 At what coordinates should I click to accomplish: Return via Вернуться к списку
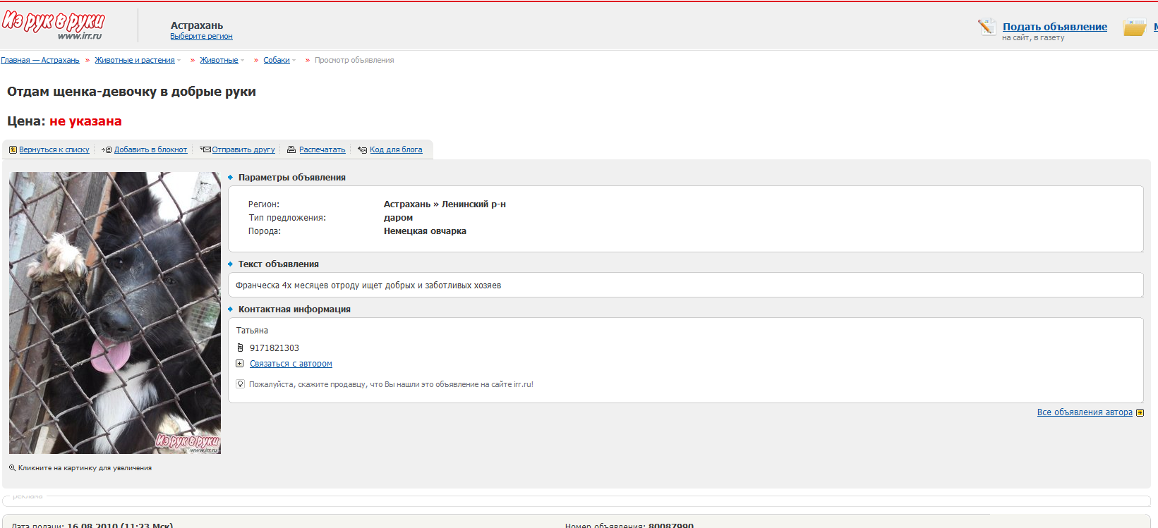tap(54, 149)
